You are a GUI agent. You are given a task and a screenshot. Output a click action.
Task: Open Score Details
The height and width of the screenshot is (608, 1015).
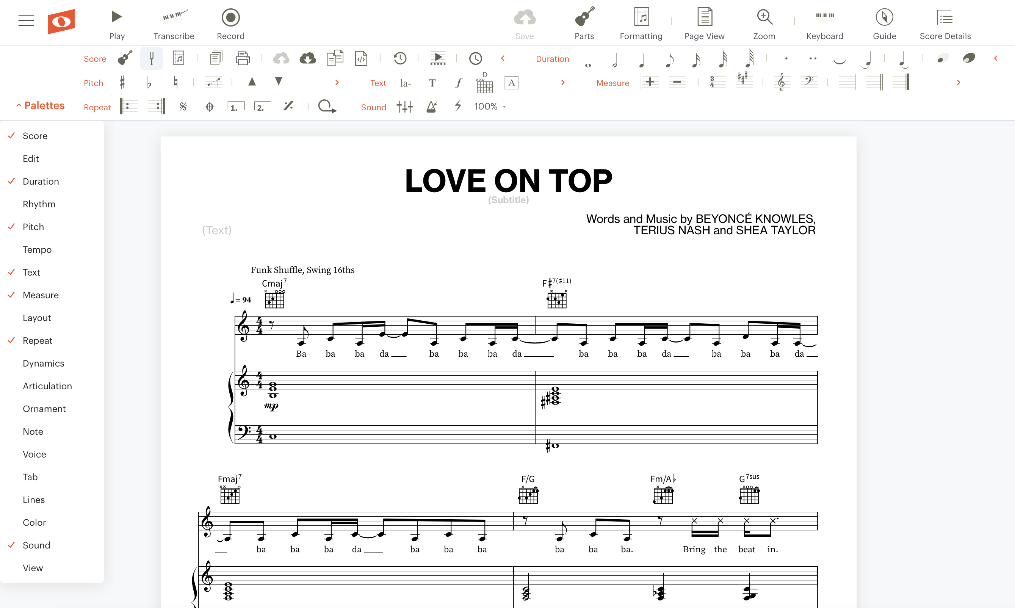pos(945,24)
